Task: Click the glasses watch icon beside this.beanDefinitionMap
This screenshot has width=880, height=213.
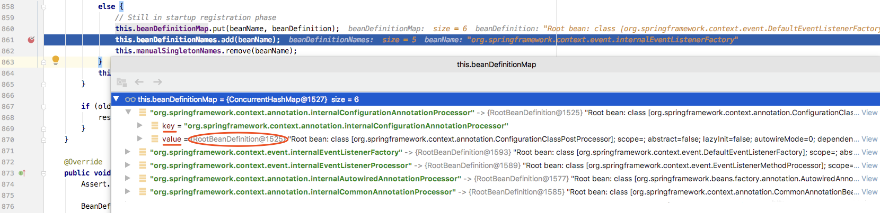Action: 130,99
